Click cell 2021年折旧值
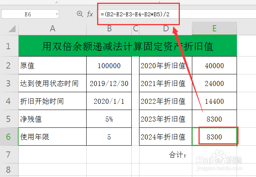Viewport: 256px width, 177px height. pos(166,83)
